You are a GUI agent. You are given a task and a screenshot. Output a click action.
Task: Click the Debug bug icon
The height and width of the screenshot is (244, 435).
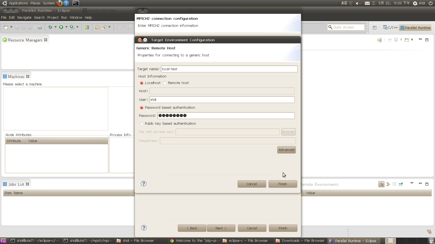tap(50, 27)
